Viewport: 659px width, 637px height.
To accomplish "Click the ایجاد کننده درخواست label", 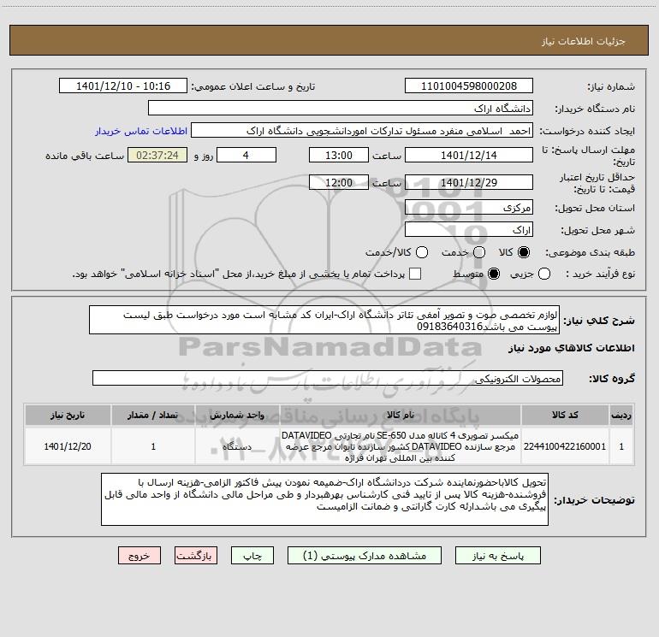I will click(x=587, y=132).
